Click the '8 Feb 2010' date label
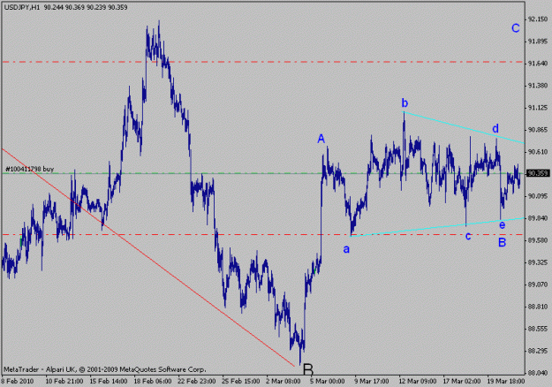 click(x=18, y=382)
